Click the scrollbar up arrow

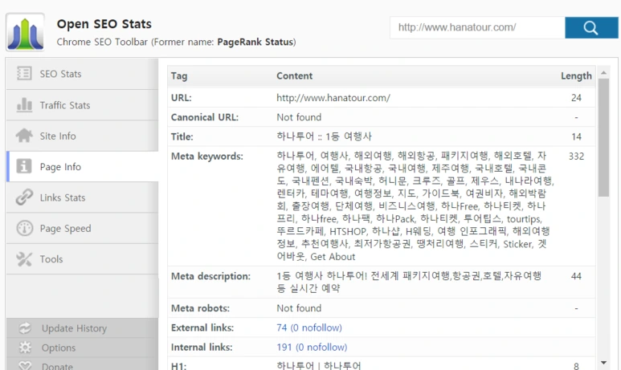point(603,72)
